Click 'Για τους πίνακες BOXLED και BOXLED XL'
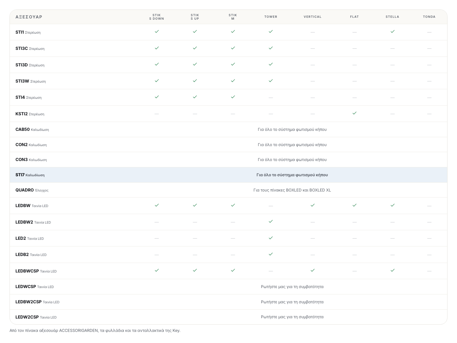The height and width of the screenshot is (343, 457). (292, 190)
